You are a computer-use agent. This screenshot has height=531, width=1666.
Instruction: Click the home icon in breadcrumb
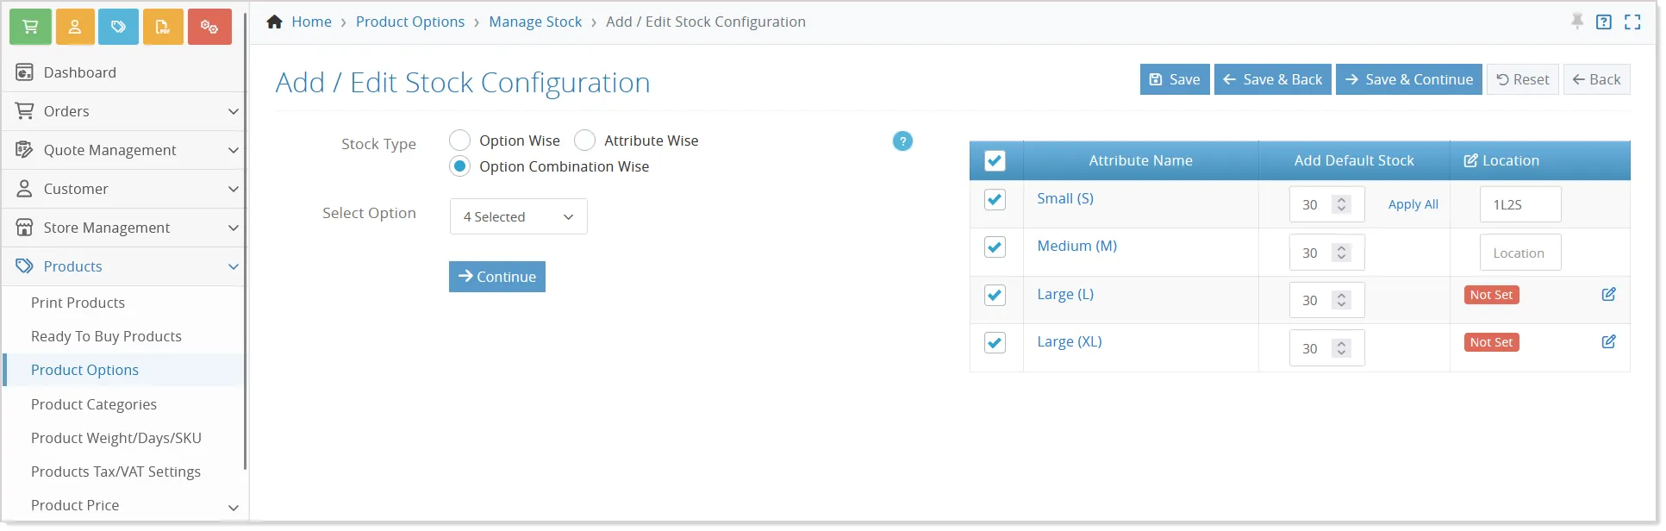pyautogui.click(x=275, y=22)
